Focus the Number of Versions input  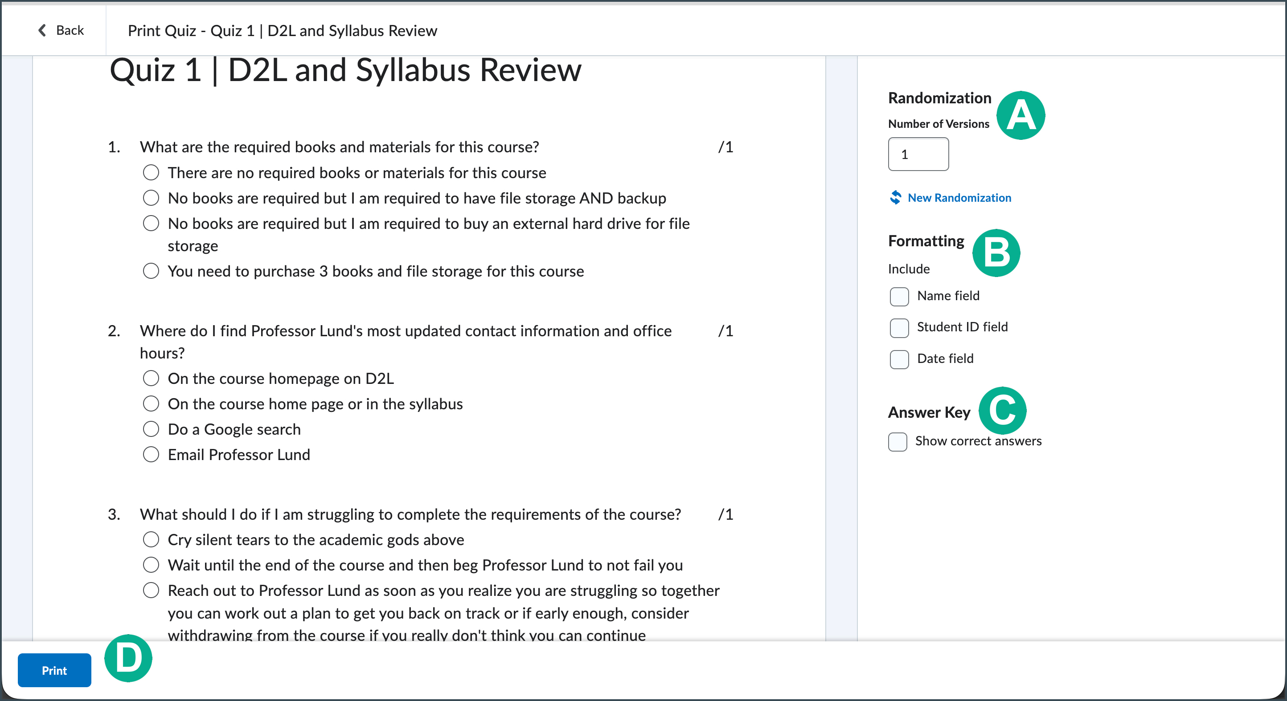918,154
